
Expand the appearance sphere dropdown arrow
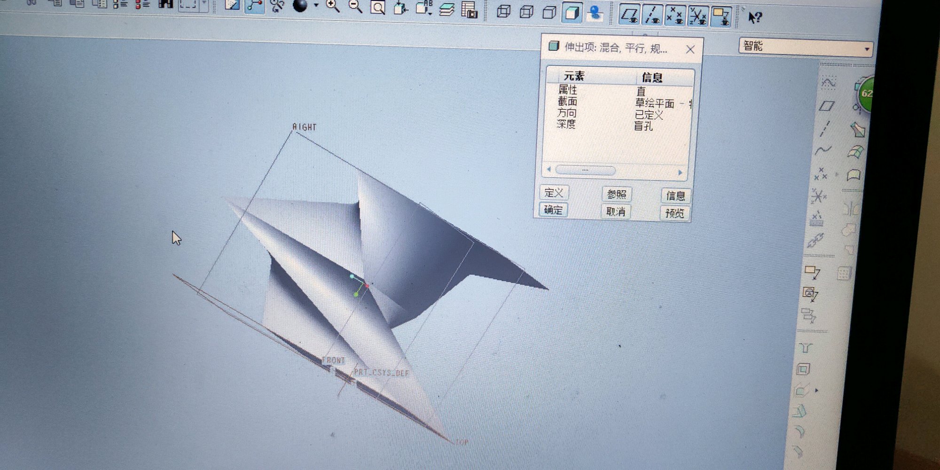point(316,6)
